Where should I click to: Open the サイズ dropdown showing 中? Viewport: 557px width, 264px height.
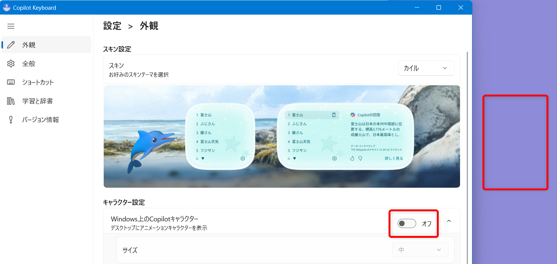pyautogui.click(x=420, y=250)
